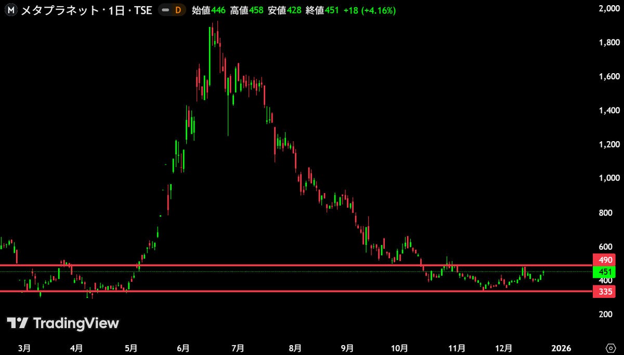Click the grey dash indicator beside D badge
The image size is (624, 355).
pyautogui.click(x=166, y=10)
